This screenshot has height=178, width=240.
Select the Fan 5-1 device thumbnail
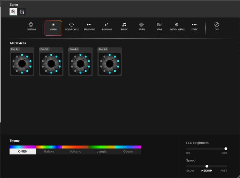[x=109, y=62]
